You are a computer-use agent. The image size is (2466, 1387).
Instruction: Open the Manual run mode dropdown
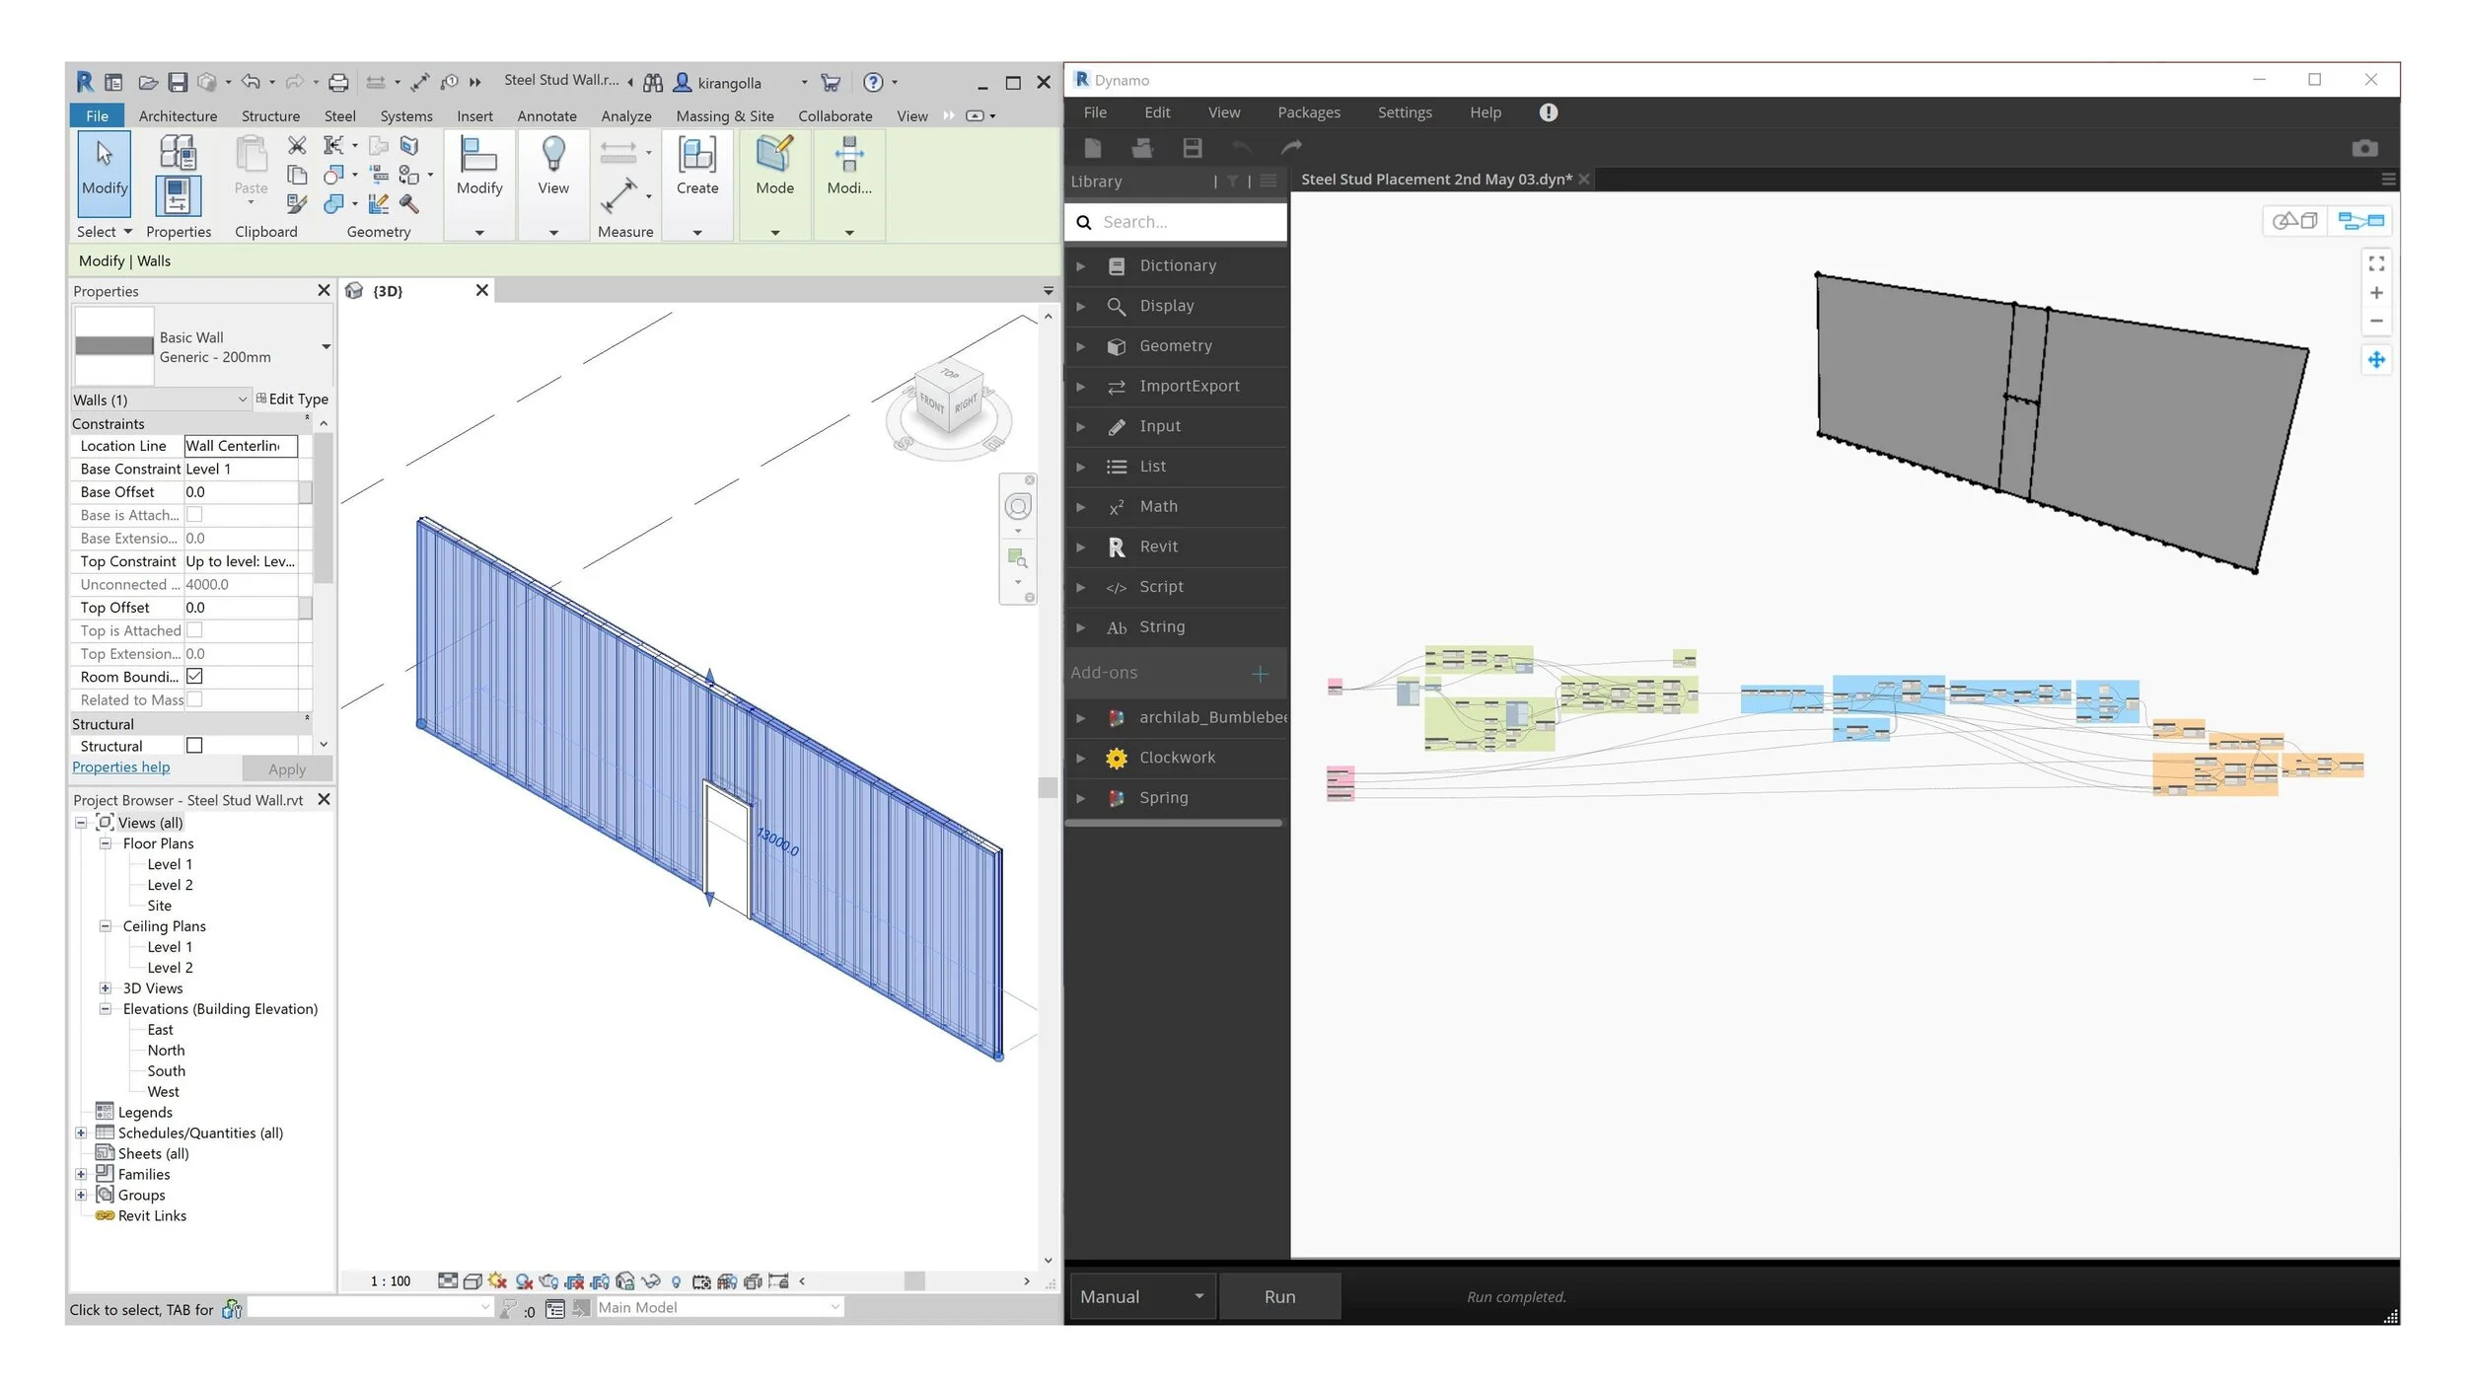click(x=1141, y=1296)
